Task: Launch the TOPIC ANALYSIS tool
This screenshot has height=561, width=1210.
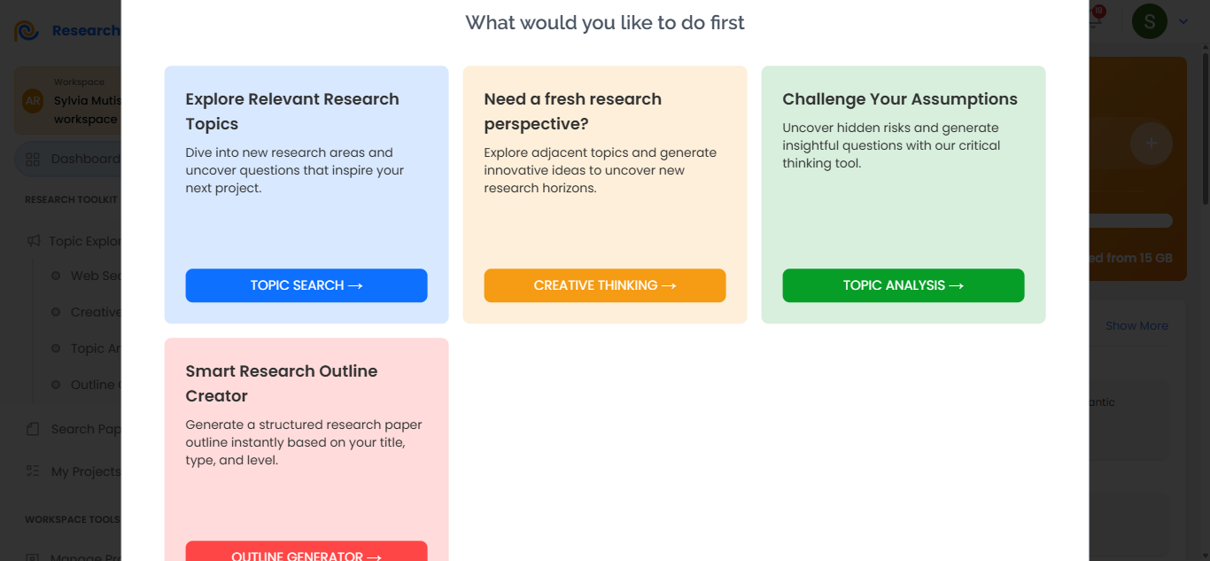Action: (904, 285)
